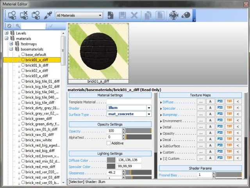250x188 pixels.
Task: Click the Template Material field
Action: click(129, 102)
